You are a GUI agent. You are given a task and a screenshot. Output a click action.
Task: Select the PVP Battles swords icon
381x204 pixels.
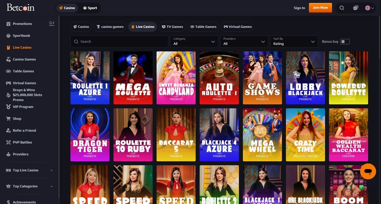pyautogui.click(x=9, y=142)
